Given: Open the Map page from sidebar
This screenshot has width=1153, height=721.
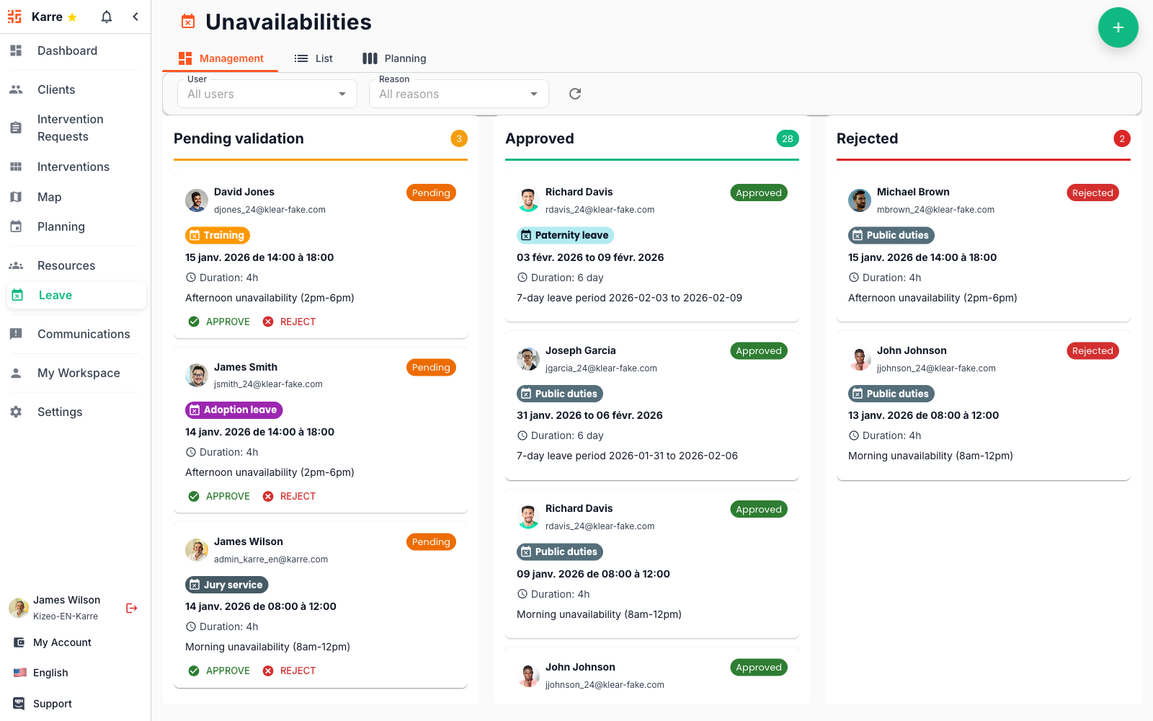Looking at the screenshot, I should tap(49, 197).
